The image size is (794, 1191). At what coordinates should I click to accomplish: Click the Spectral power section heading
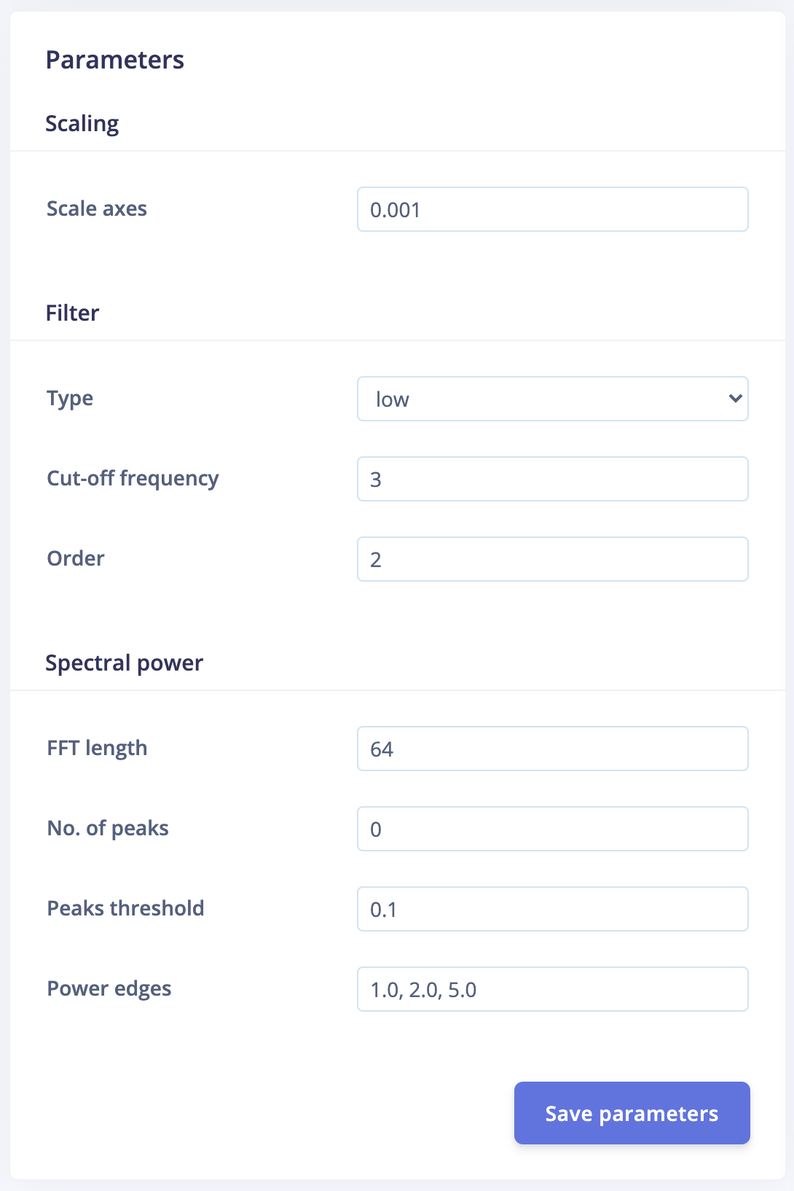(124, 663)
